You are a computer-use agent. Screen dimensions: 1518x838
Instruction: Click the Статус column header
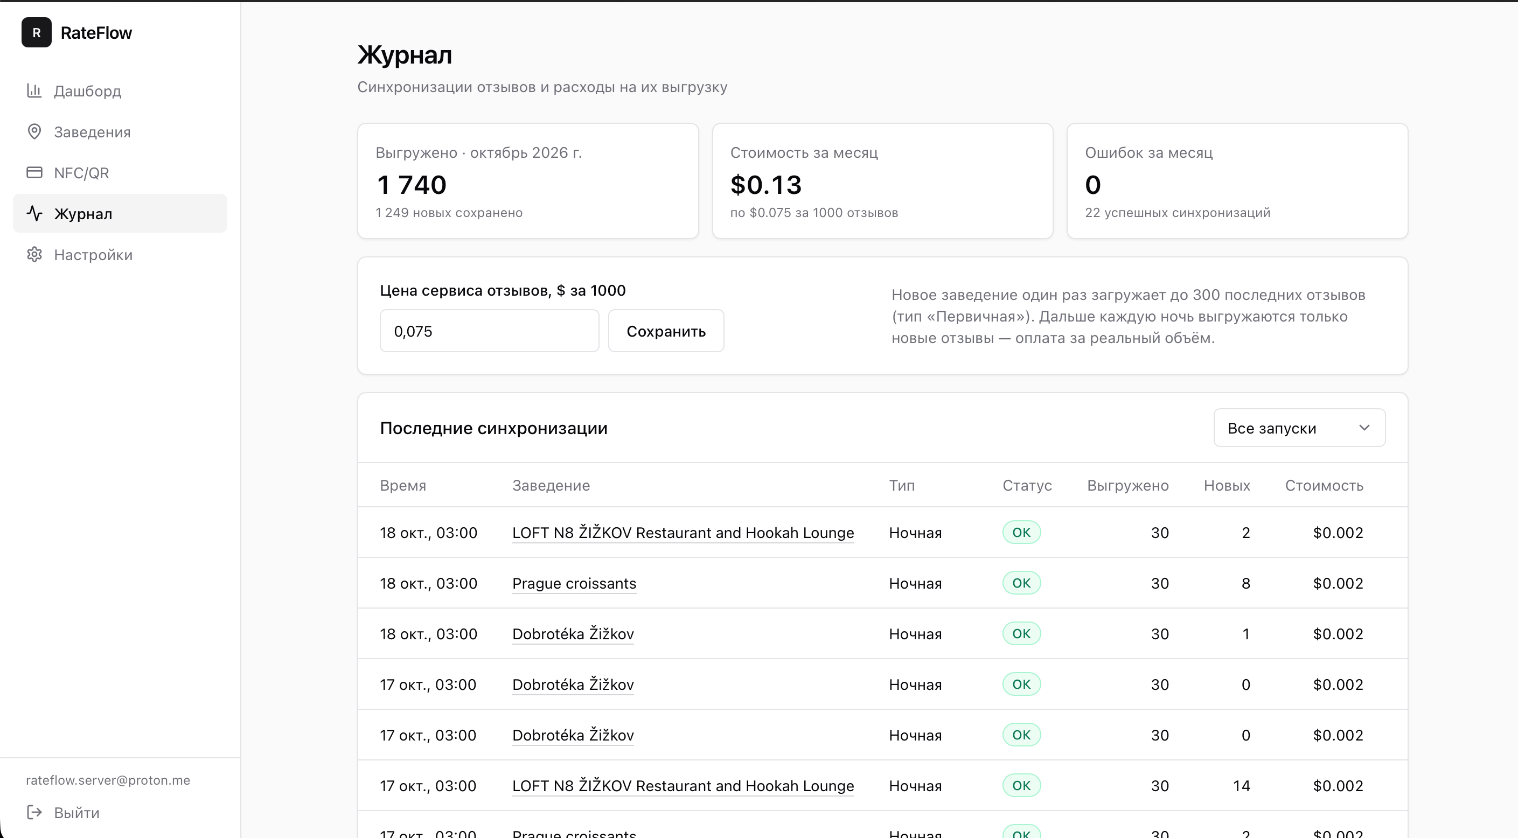pos(1027,486)
